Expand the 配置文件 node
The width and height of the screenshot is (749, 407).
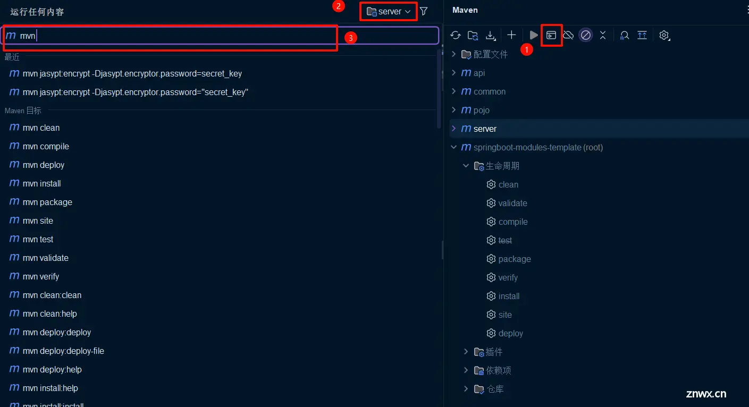(453, 54)
